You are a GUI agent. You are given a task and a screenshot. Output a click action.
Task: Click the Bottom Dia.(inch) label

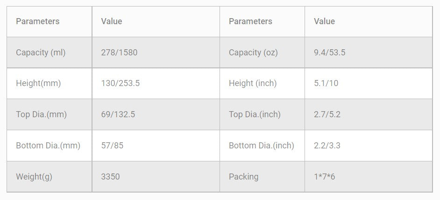[x=262, y=146]
